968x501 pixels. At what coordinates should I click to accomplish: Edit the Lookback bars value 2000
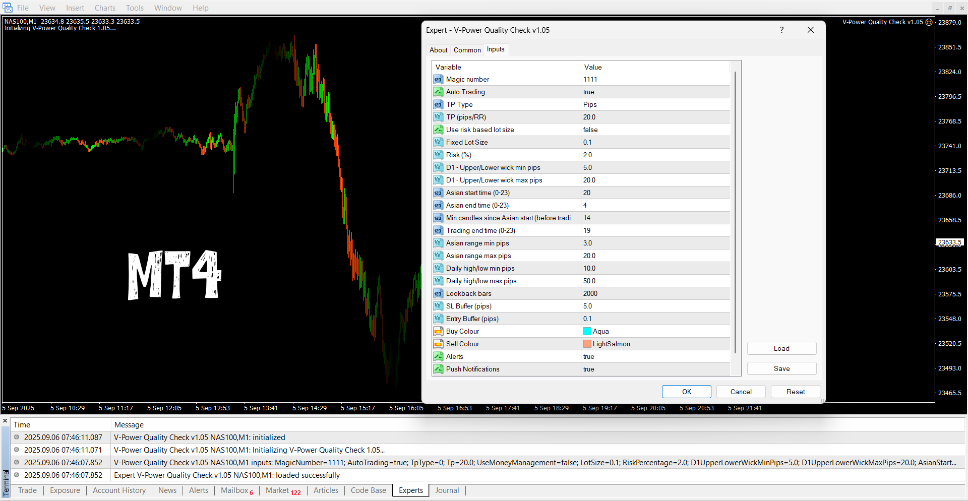click(655, 293)
